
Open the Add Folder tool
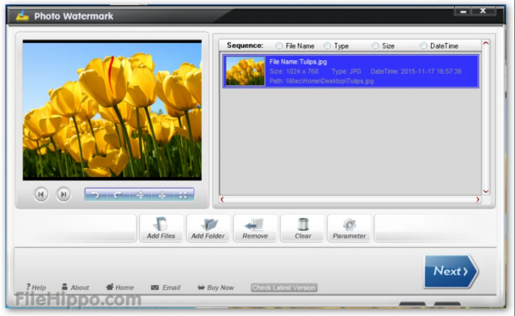point(209,228)
